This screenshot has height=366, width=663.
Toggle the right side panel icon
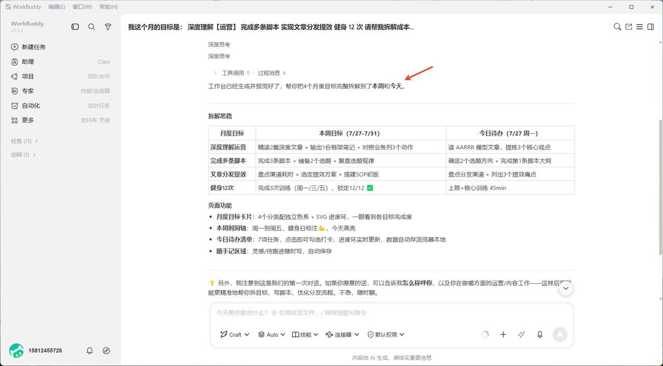click(651, 27)
